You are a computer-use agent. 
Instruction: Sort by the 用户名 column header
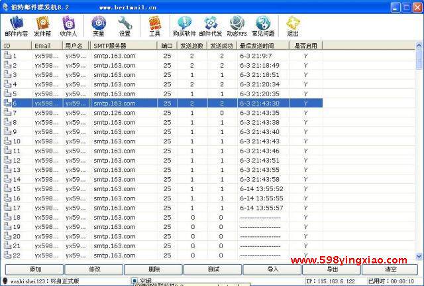click(76, 46)
